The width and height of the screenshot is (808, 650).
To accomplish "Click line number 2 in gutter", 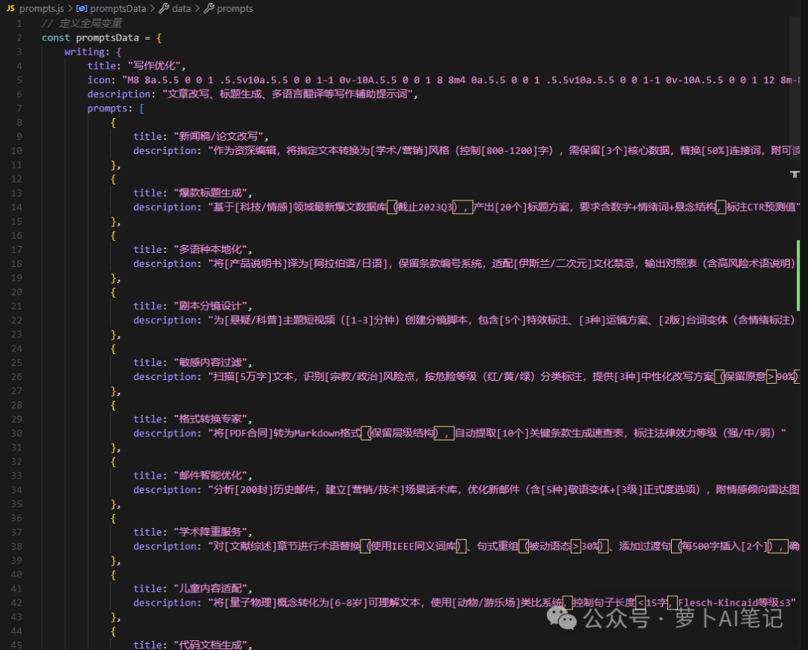I will click(19, 37).
